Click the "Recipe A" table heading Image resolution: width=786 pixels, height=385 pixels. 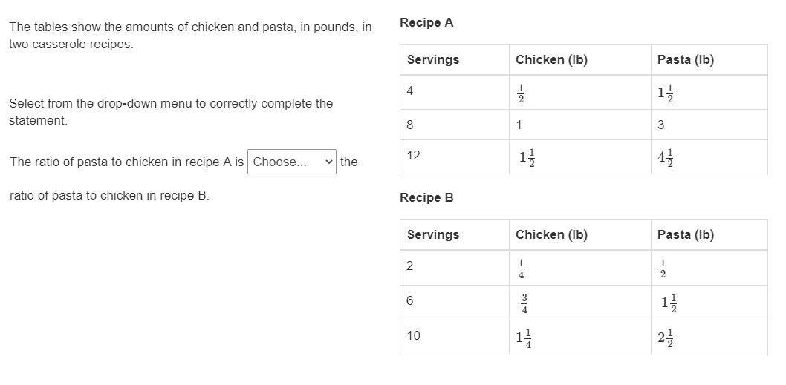click(426, 22)
